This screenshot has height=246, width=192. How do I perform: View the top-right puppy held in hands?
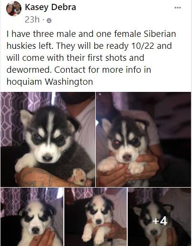(x=143, y=139)
